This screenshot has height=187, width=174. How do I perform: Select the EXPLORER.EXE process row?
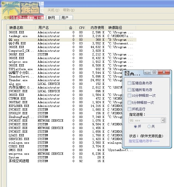coord(65,106)
